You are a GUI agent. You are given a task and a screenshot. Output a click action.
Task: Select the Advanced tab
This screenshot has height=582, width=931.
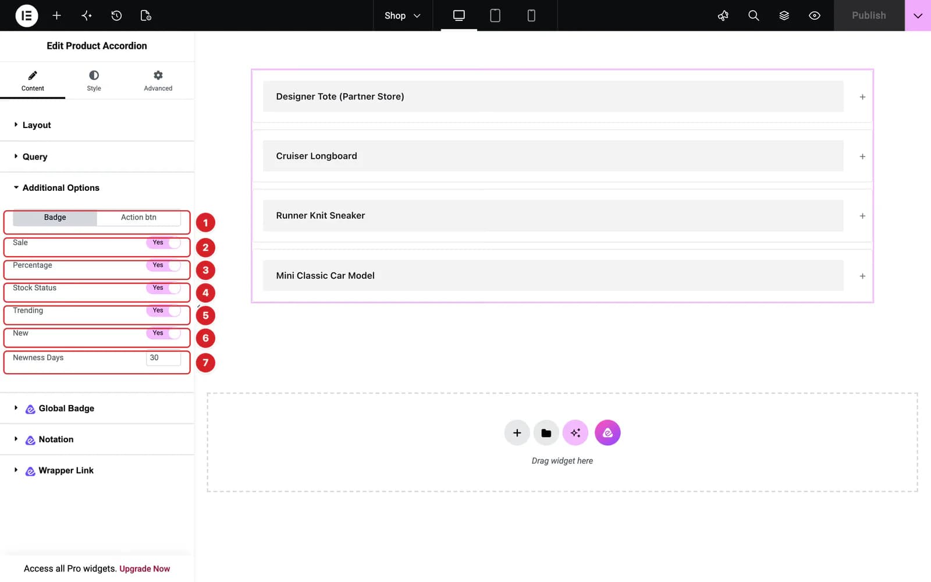pos(158,81)
